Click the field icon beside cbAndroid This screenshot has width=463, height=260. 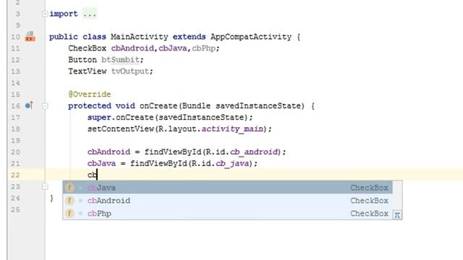pos(69,201)
